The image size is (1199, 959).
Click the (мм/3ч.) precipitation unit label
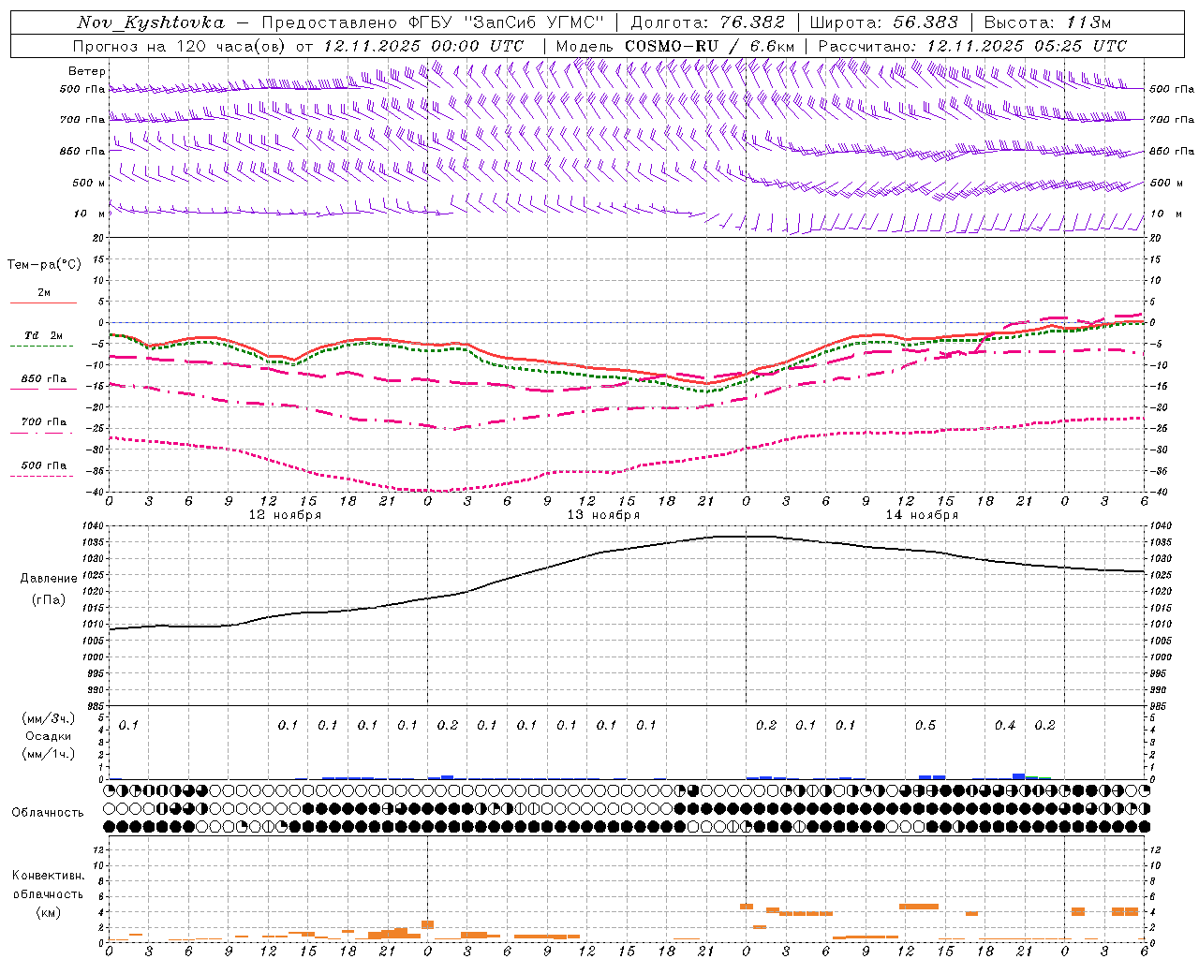48,718
